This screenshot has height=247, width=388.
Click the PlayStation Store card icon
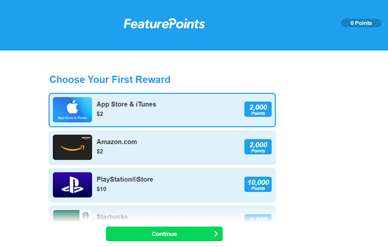(x=72, y=185)
